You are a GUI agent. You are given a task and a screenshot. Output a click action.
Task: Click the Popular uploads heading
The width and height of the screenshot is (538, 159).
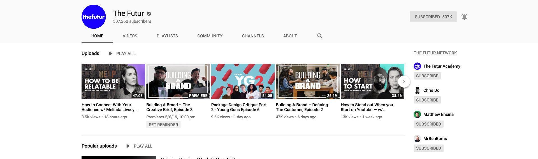(x=99, y=146)
